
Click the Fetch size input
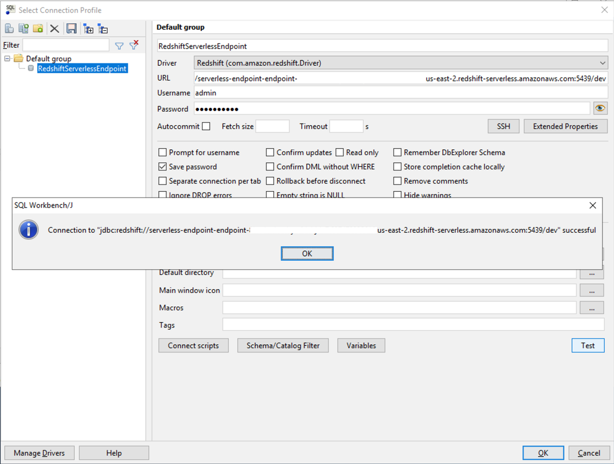click(272, 126)
